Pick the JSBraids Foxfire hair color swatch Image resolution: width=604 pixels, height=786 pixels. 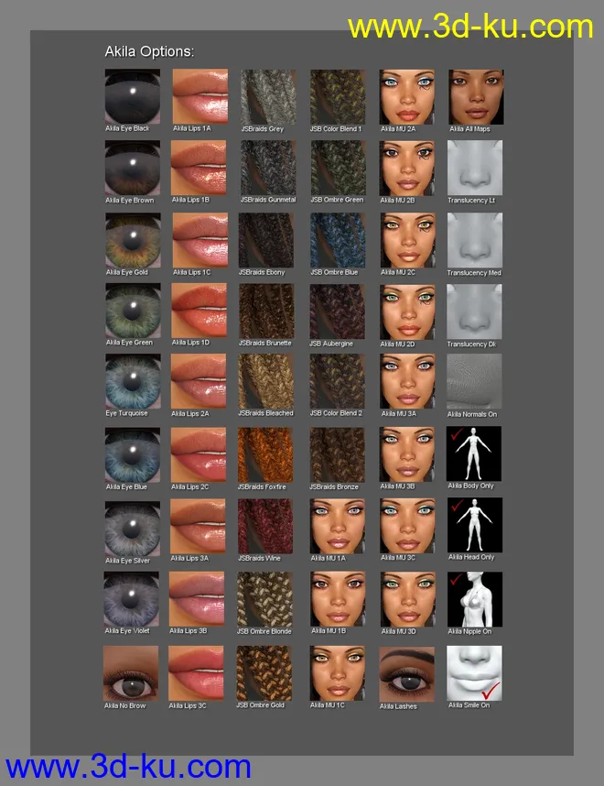point(265,454)
